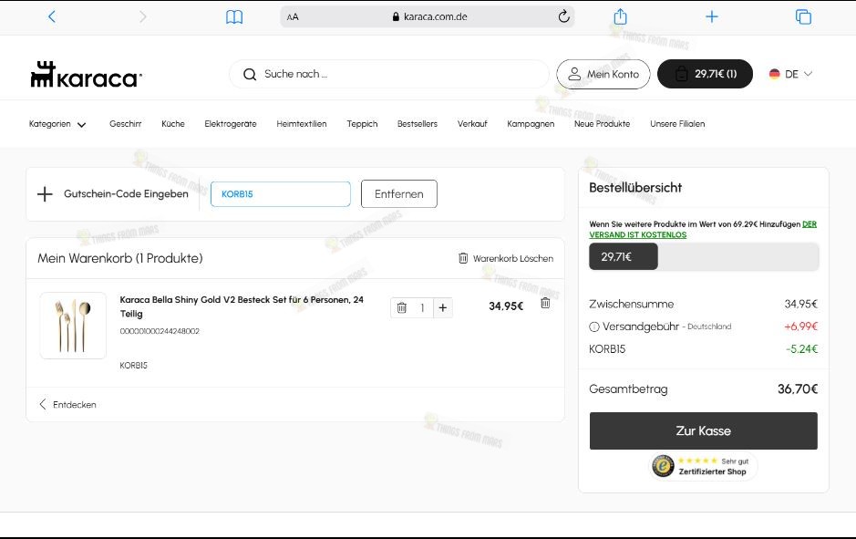The height and width of the screenshot is (539, 856).
Task: Select the search magnifier icon
Action: pyautogui.click(x=250, y=74)
